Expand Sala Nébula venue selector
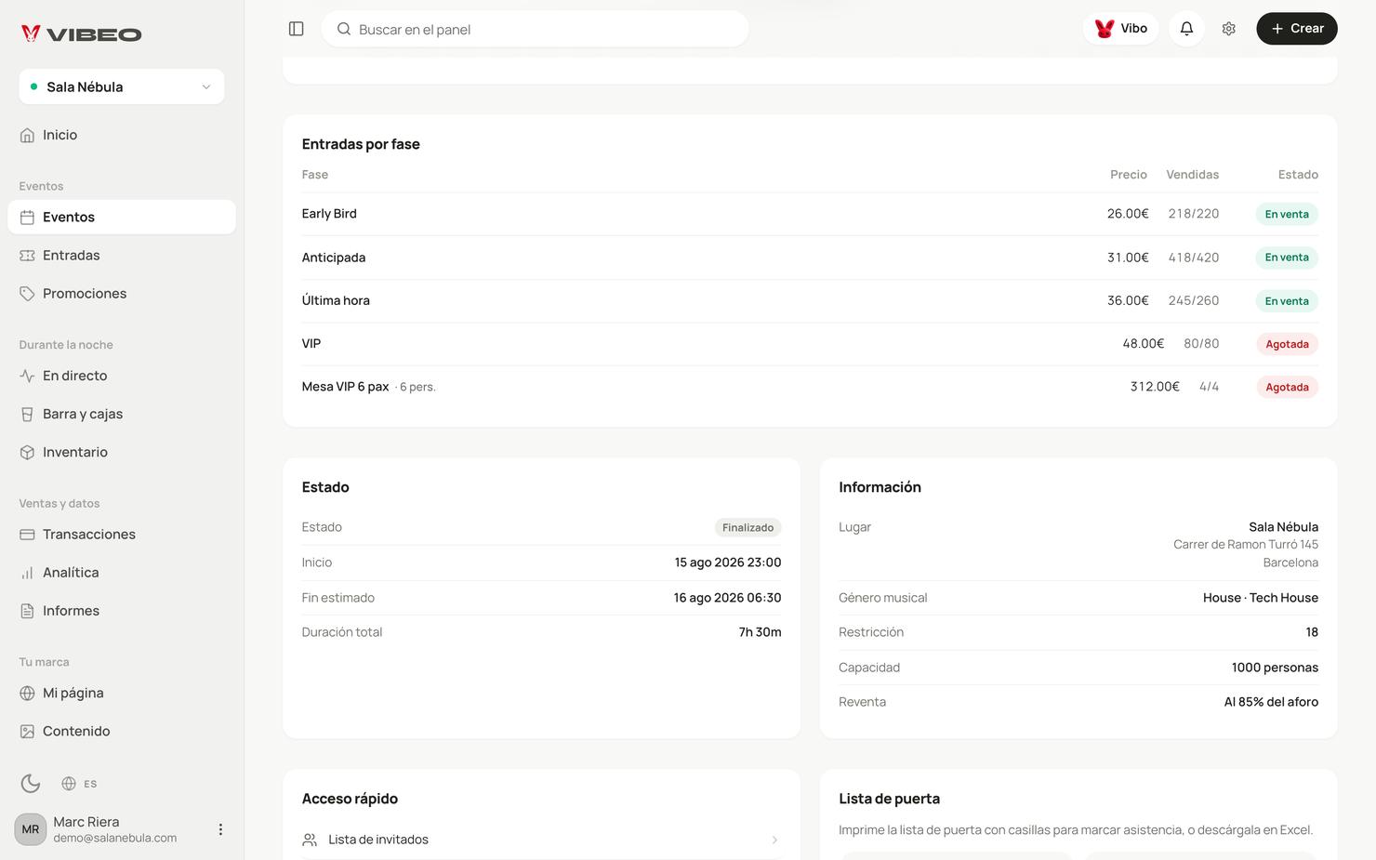1376x860 pixels. [x=122, y=86]
